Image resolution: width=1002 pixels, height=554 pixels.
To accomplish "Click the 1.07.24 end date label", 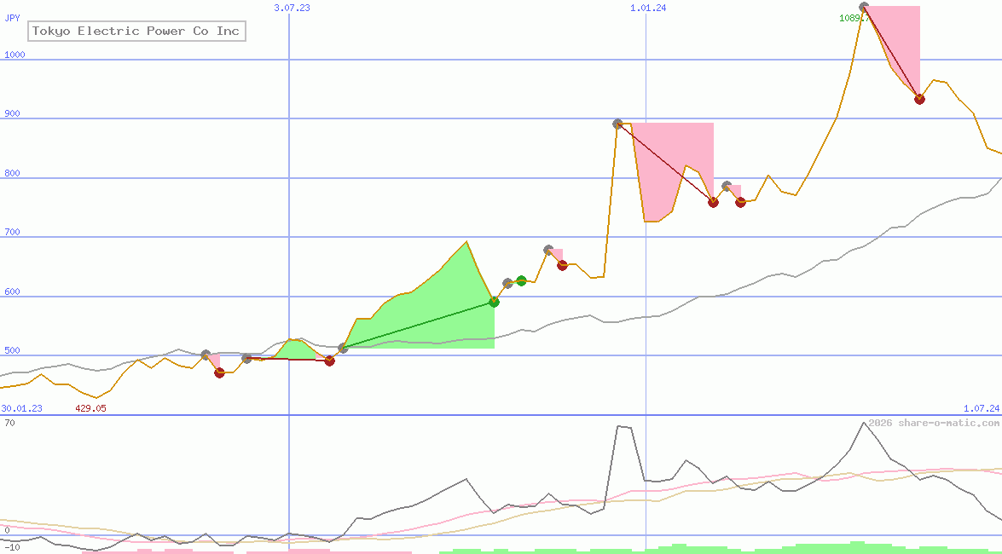I will [x=981, y=408].
